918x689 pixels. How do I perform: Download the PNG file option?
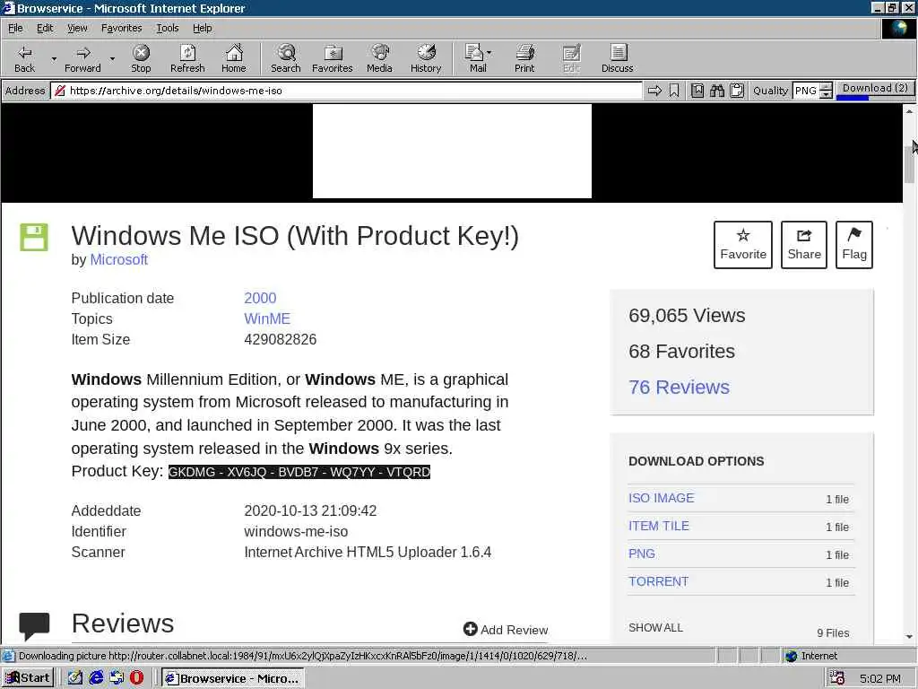(642, 554)
